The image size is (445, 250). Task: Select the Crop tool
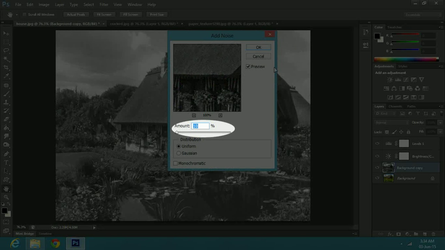(6, 67)
